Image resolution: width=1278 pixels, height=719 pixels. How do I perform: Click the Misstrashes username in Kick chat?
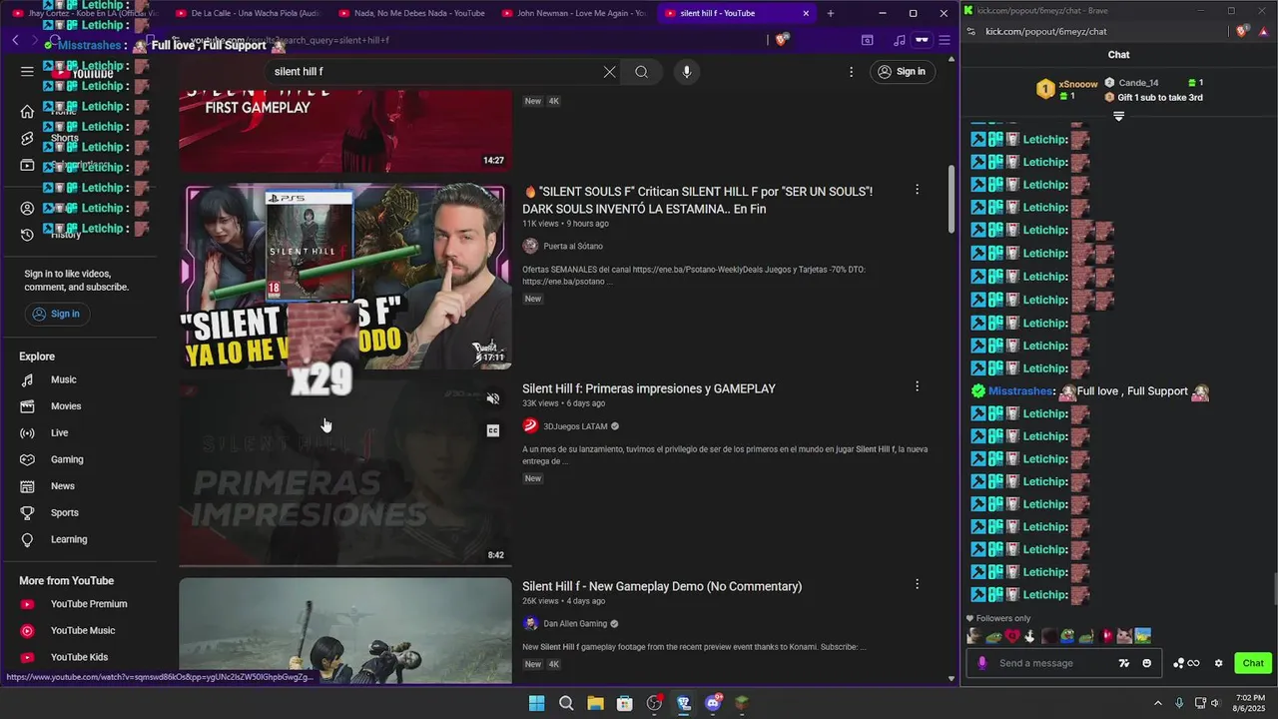point(1020,391)
